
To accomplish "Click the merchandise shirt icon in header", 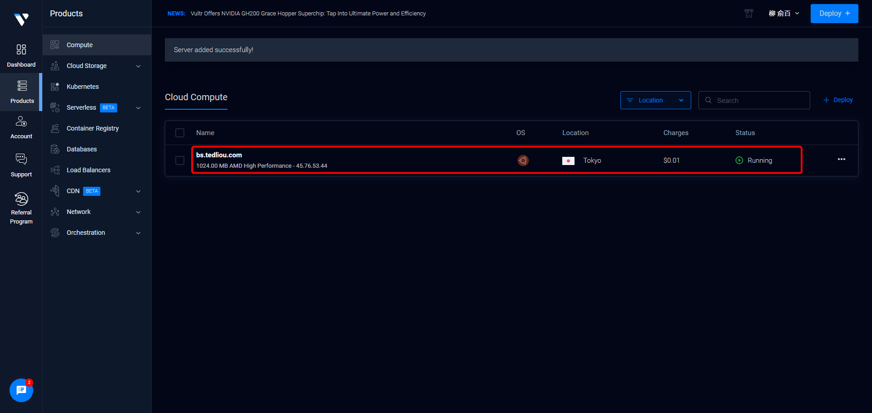I will pyautogui.click(x=749, y=14).
